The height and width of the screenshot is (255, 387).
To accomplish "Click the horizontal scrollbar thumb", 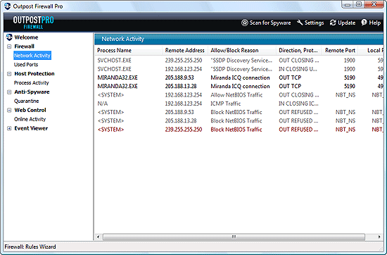I will coord(234,237).
